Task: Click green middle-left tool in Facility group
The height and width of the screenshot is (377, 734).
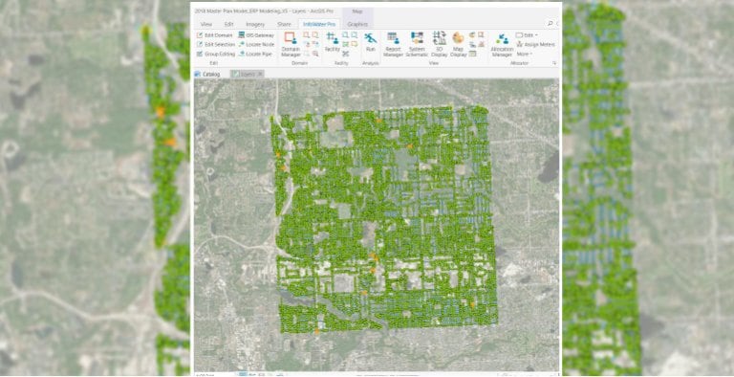Action: (x=345, y=45)
